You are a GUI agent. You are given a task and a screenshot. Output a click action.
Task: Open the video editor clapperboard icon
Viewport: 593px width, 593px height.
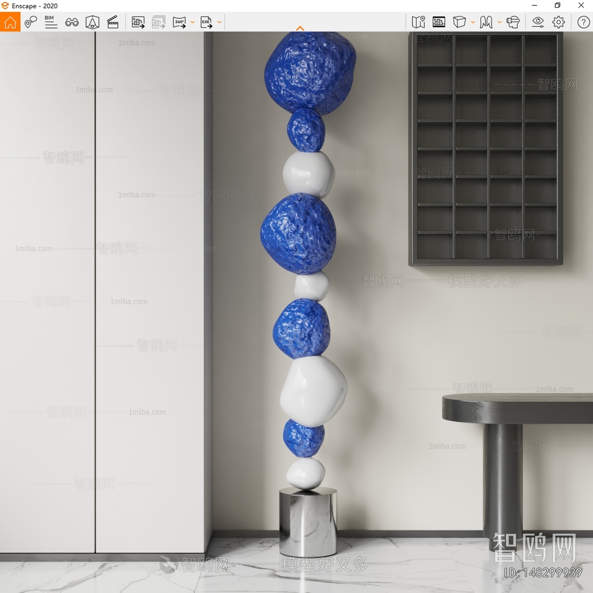tap(113, 22)
